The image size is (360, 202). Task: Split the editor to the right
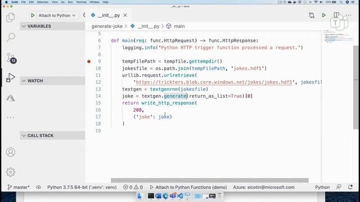pyautogui.click(x=336, y=15)
